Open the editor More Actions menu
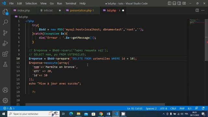This screenshot has width=208, height=117. point(203,10)
